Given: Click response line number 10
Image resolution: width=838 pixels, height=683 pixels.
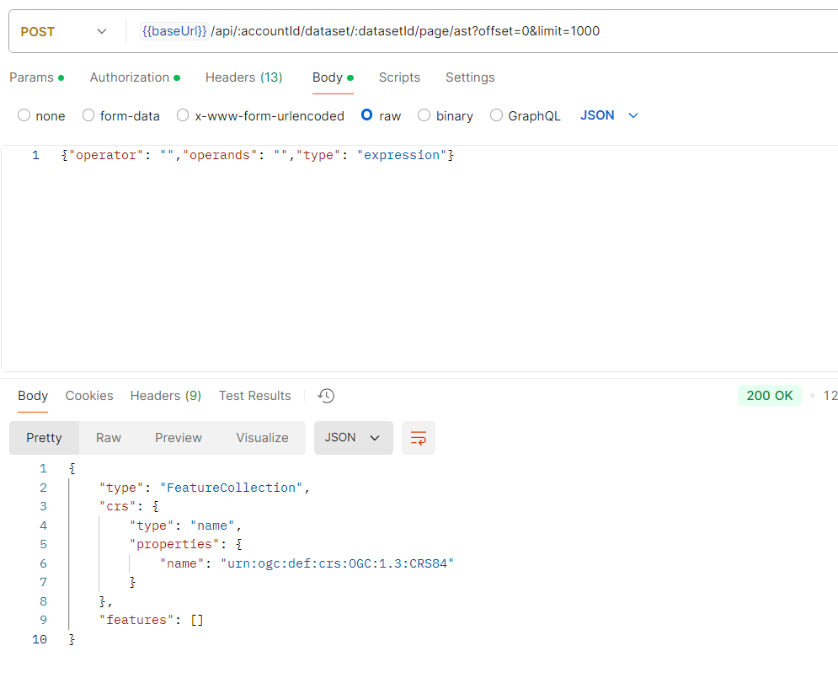Looking at the screenshot, I should coord(40,639).
